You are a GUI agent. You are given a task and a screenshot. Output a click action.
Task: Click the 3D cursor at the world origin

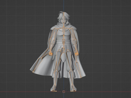pos(64,92)
